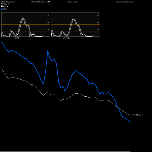The width and height of the screenshot is (152, 152).
Task: Click the 'FAST' chart label
Action: pos(16,38)
